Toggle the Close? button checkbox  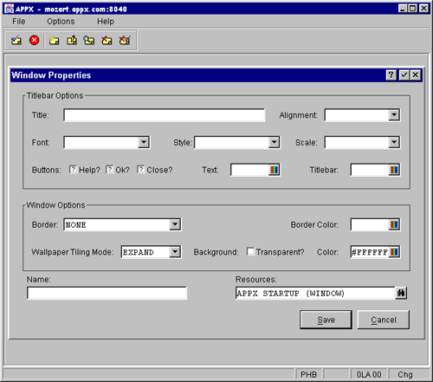[140, 169]
